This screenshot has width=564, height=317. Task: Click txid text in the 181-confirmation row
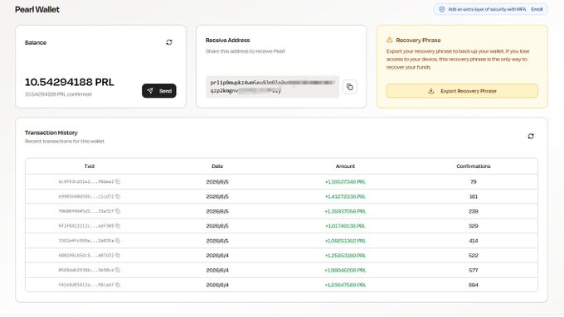tap(86, 196)
